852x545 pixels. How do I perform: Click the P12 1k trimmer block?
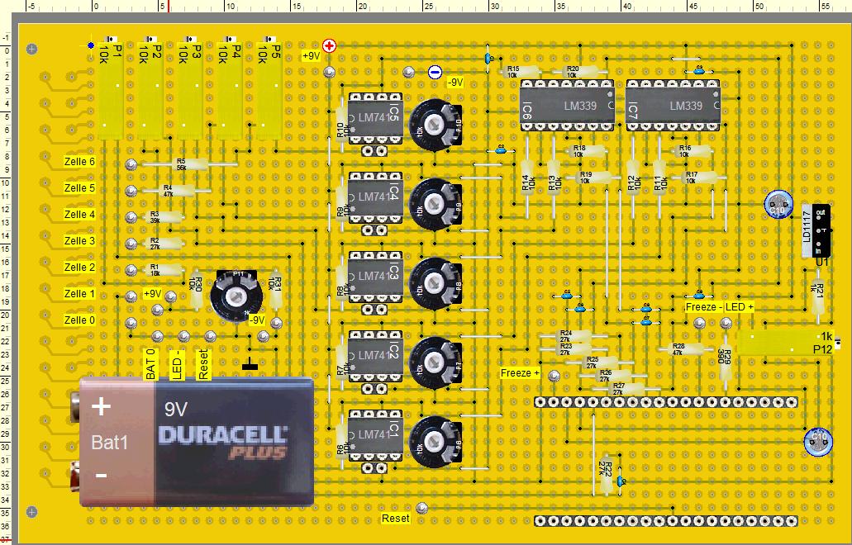point(785,344)
